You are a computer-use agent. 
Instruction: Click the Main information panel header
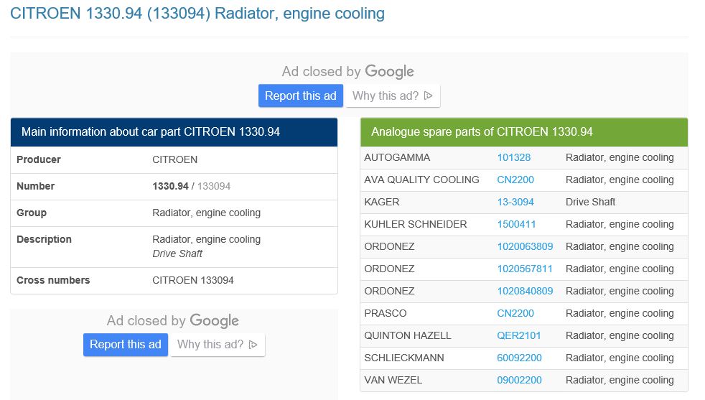(x=174, y=132)
